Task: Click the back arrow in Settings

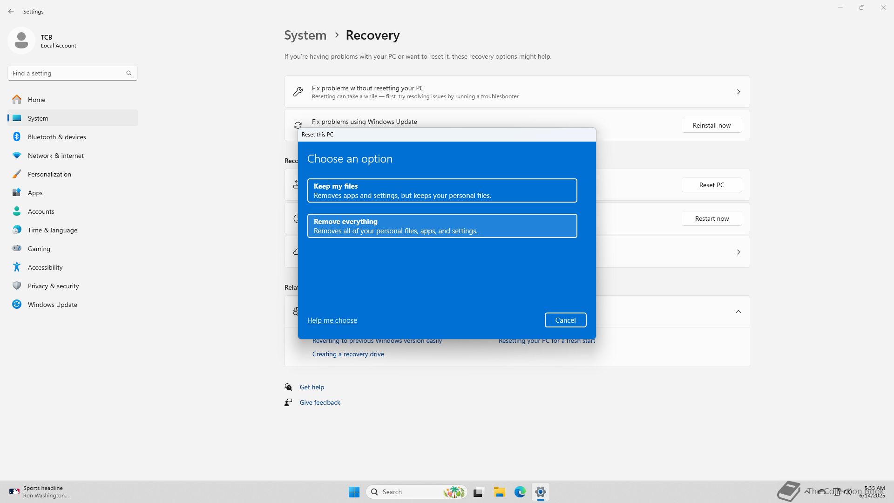Action: point(11,11)
